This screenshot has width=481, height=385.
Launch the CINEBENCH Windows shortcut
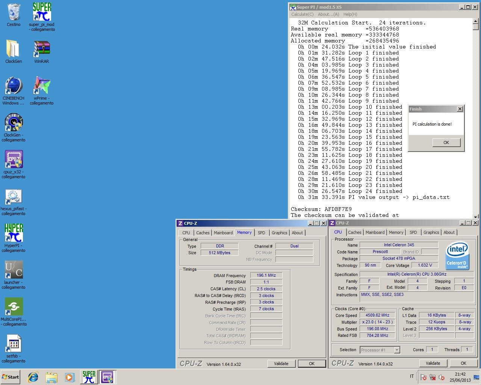(x=14, y=91)
